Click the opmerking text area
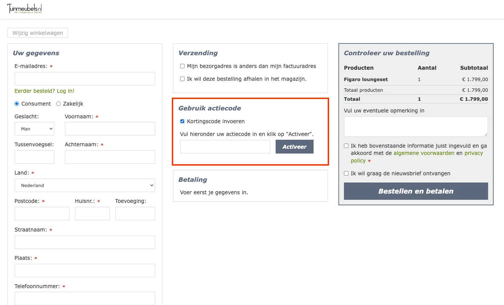504x305 pixels. tap(416, 126)
